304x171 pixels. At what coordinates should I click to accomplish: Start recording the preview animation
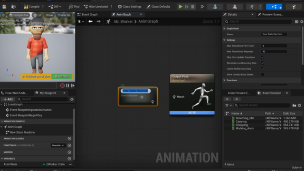tap(62, 85)
